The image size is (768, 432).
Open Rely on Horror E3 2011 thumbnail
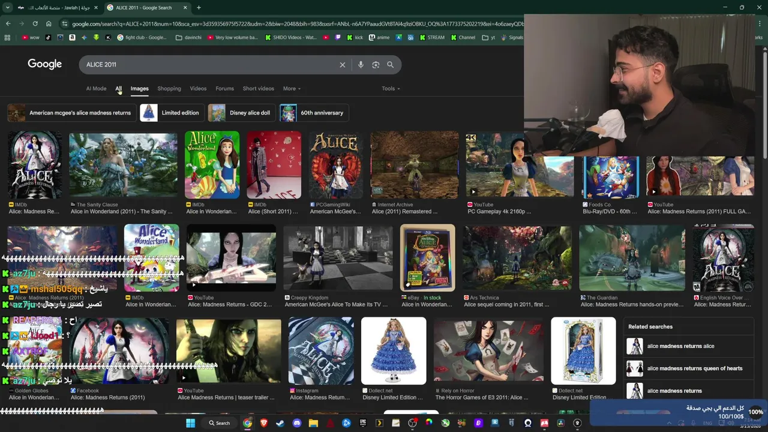click(x=488, y=351)
